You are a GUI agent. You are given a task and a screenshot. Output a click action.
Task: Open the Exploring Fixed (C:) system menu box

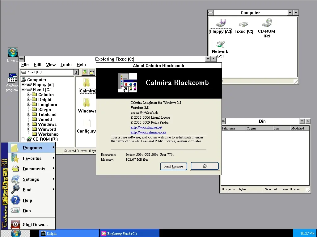coord(22,59)
